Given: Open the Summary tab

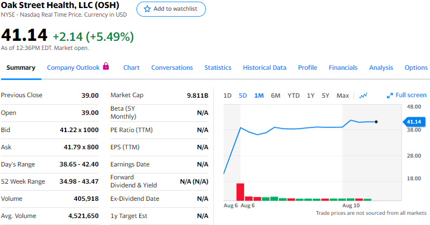Looking at the screenshot, I should 21,68.
